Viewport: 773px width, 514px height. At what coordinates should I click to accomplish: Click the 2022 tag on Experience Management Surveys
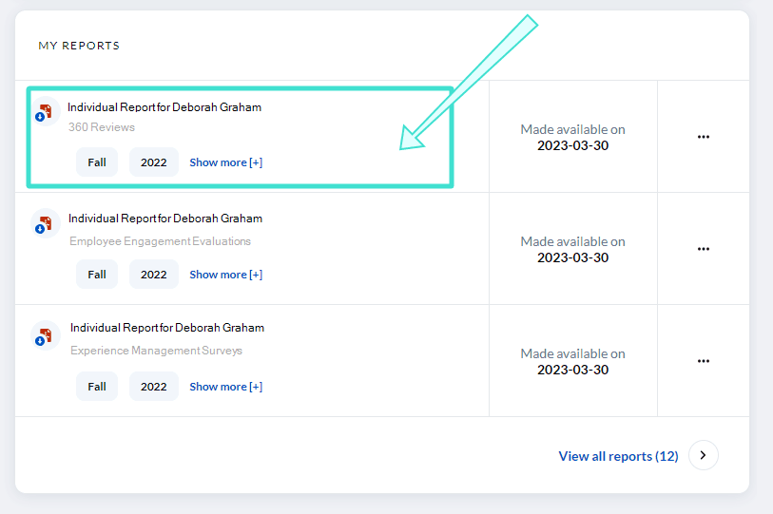point(153,387)
